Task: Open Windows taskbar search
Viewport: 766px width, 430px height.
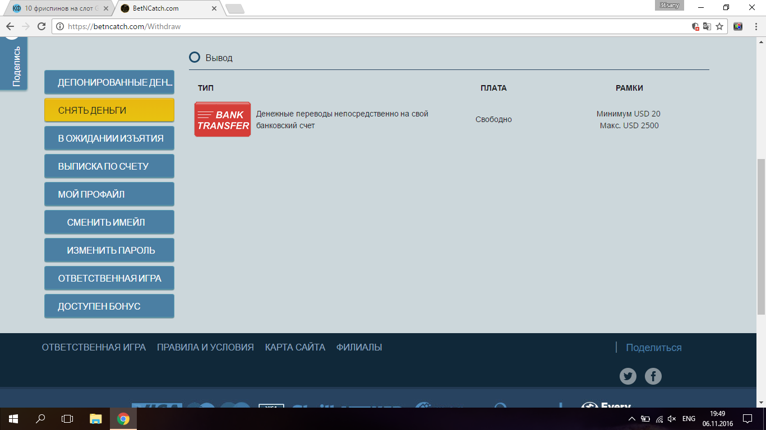Action: [x=40, y=419]
